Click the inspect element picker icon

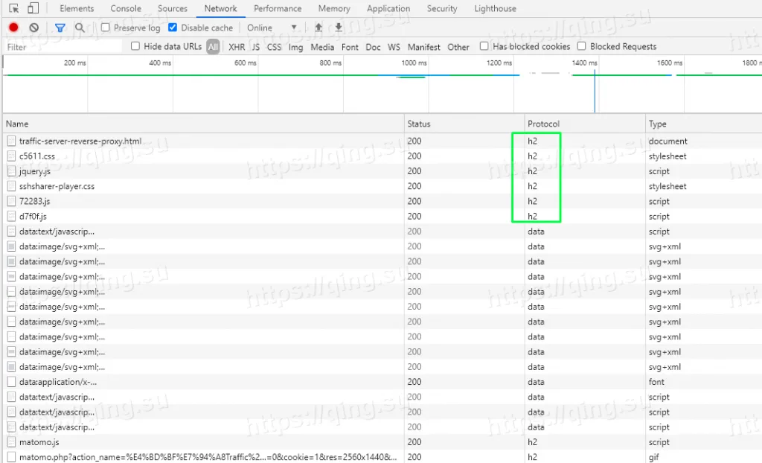[13, 9]
